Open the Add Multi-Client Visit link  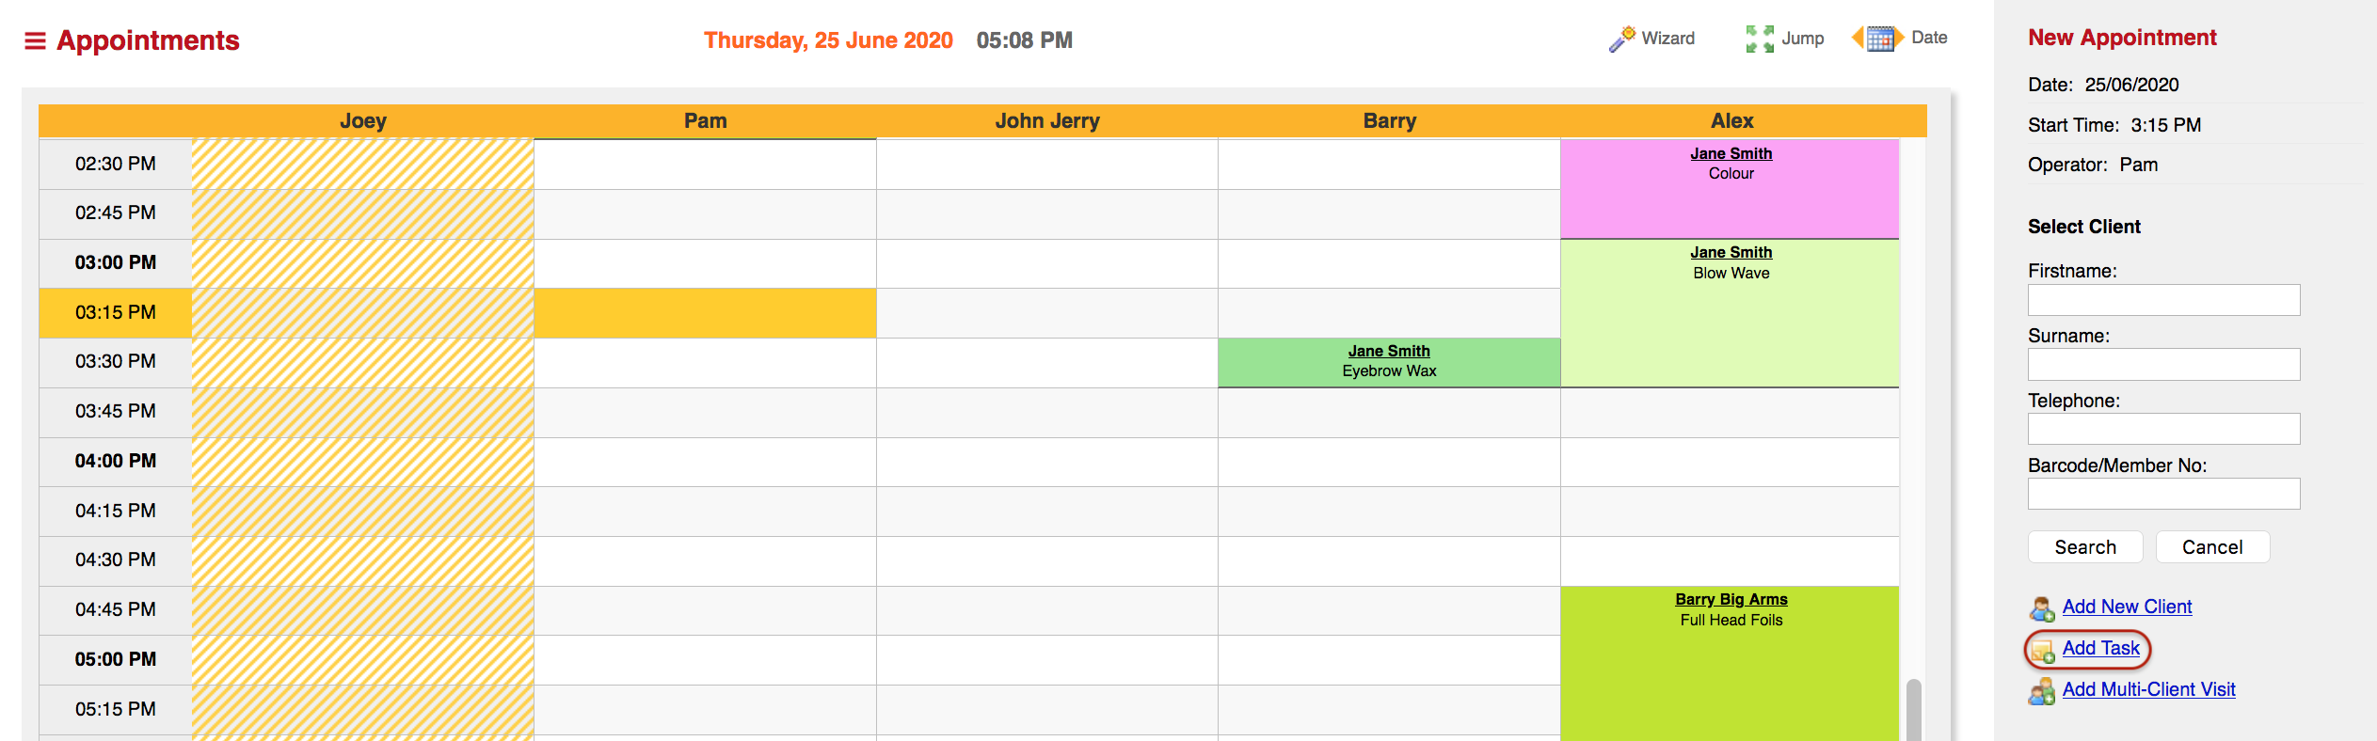point(2148,689)
